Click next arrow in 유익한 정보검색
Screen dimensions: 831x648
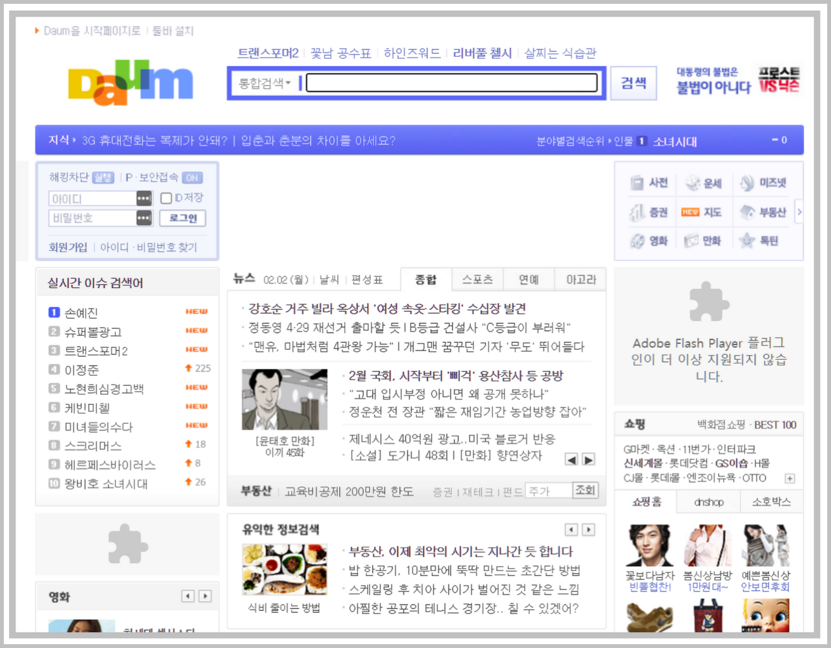point(589,529)
